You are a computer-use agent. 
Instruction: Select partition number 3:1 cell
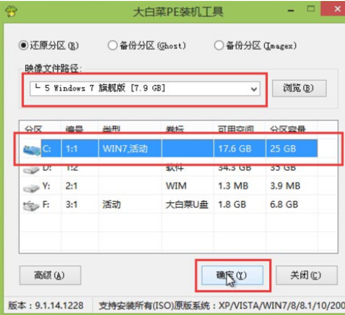tap(72, 205)
